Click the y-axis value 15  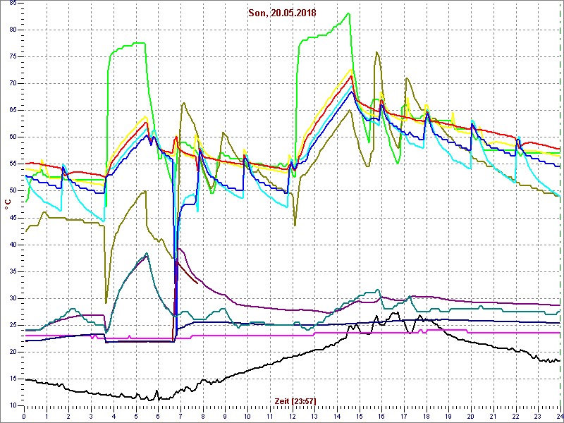pos(12,379)
